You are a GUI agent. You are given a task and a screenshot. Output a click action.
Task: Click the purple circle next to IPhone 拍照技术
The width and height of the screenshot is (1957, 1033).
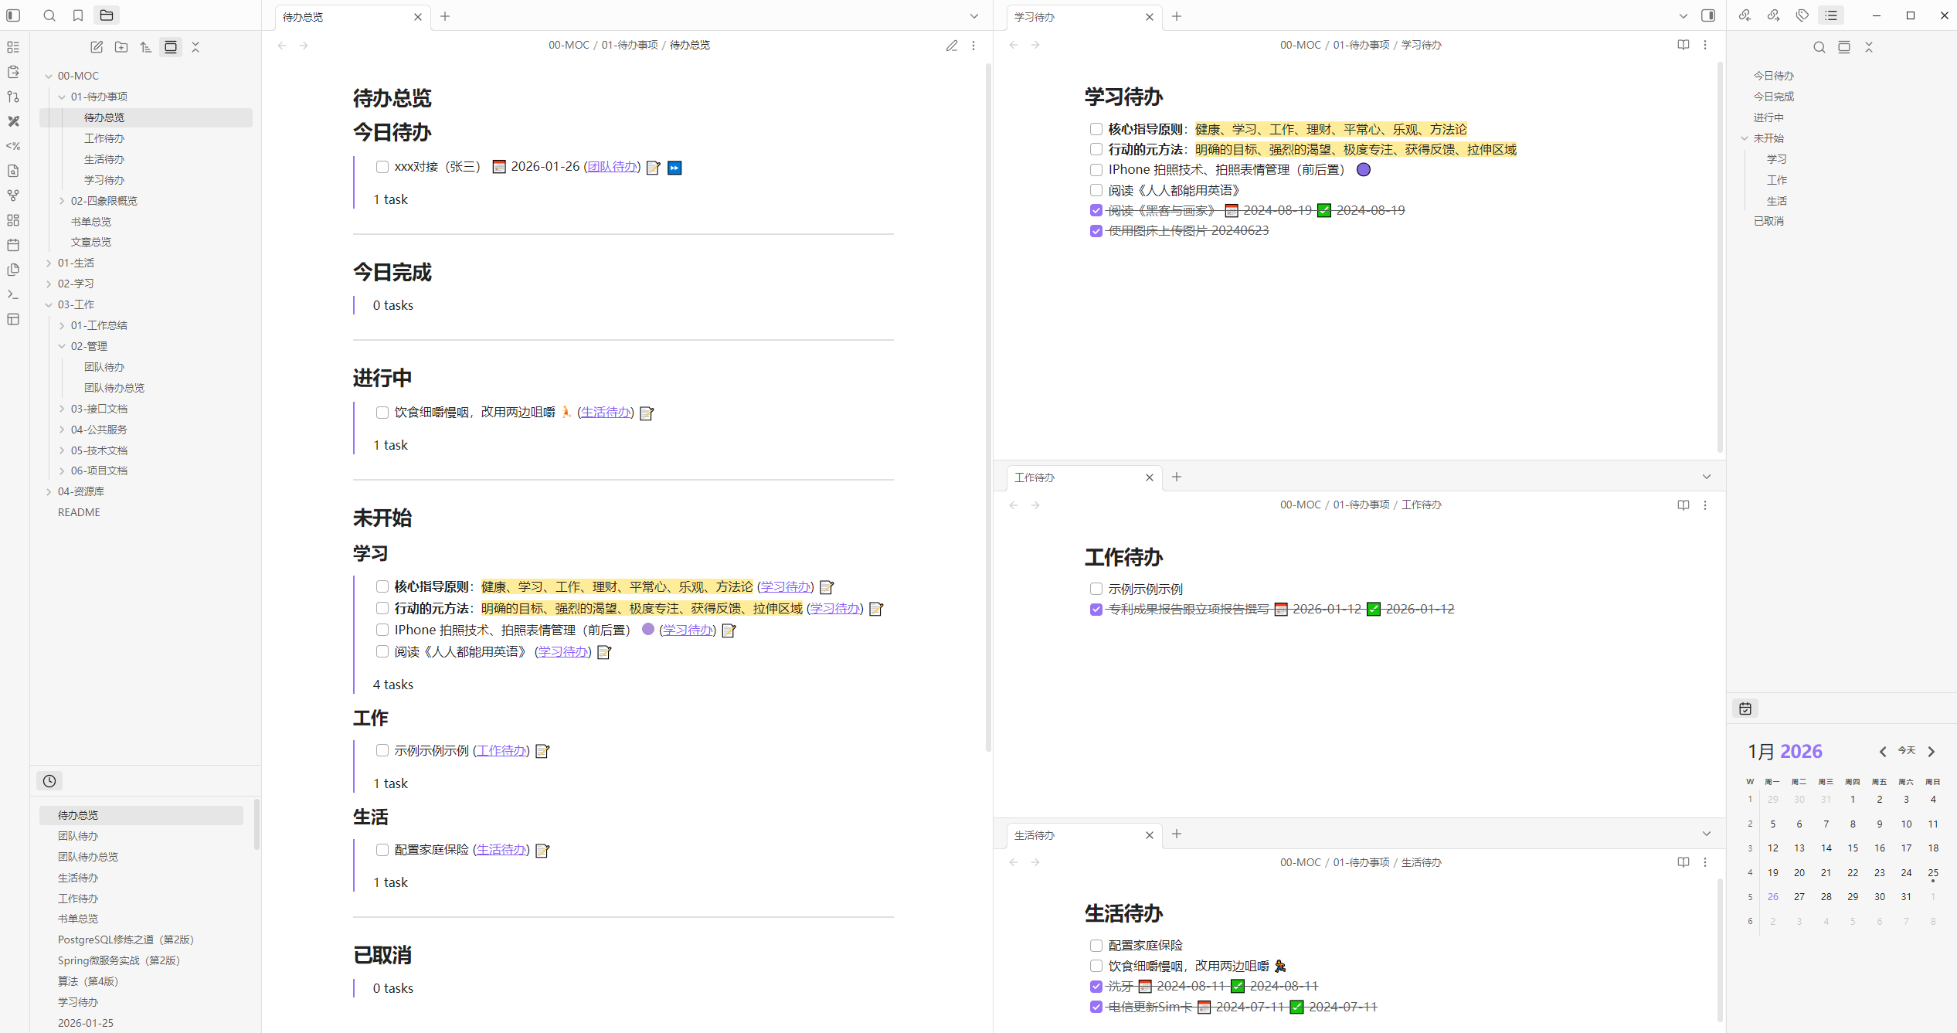coord(1364,170)
